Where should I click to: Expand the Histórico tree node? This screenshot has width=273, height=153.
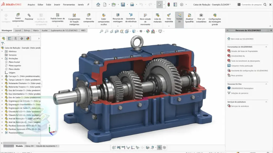[x=2, y=51]
